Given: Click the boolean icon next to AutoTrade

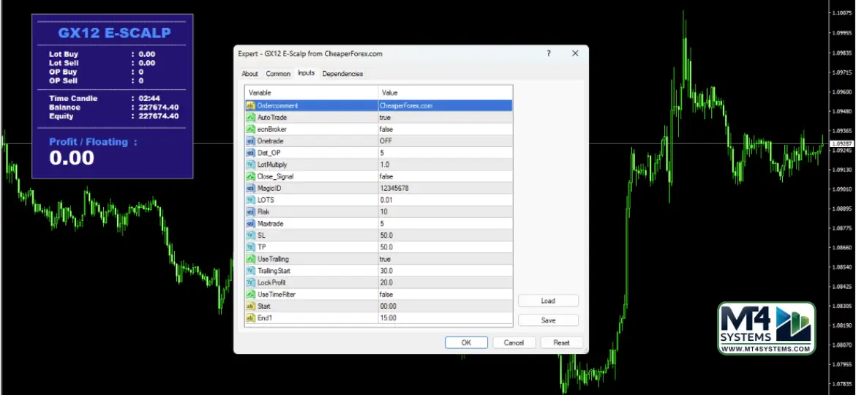Looking at the screenshot, I should [x=250, y=117].
